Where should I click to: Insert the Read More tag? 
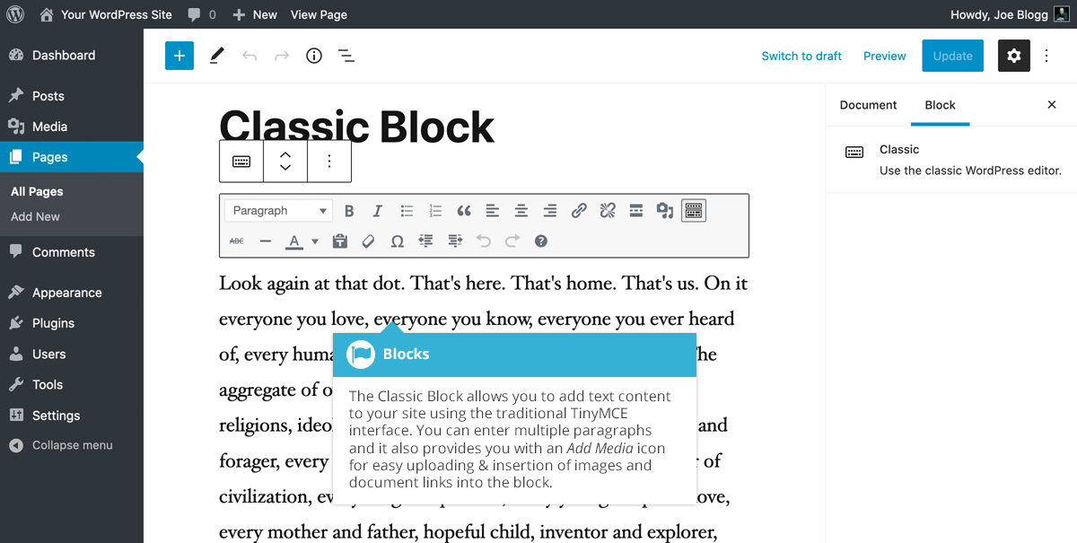pyautogui.click(x=636, y=210)
